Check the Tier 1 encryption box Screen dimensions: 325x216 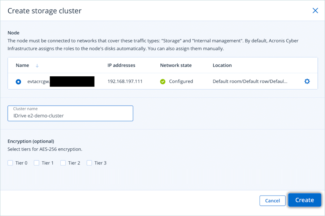tap(36, 163)
